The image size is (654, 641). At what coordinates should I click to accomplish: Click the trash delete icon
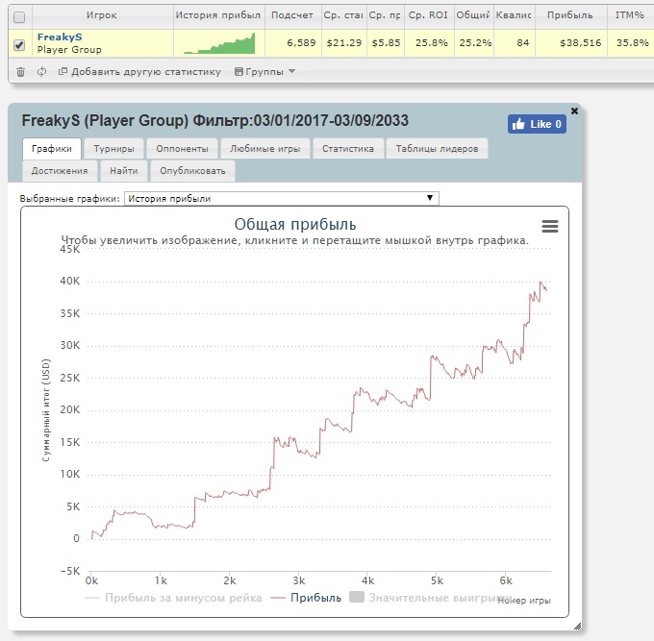tap(20, 72)
